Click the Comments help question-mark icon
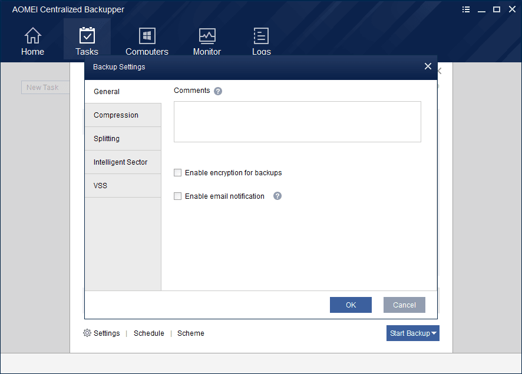This screenshot has height=374, width=522. (x=218, y=91)
